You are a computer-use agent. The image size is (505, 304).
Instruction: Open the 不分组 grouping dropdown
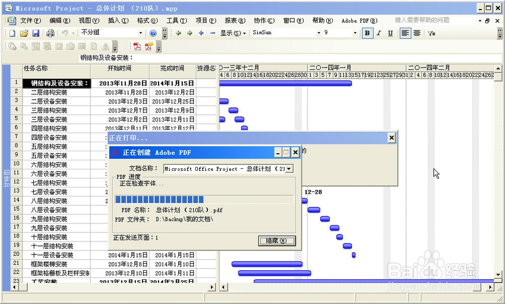141,34
